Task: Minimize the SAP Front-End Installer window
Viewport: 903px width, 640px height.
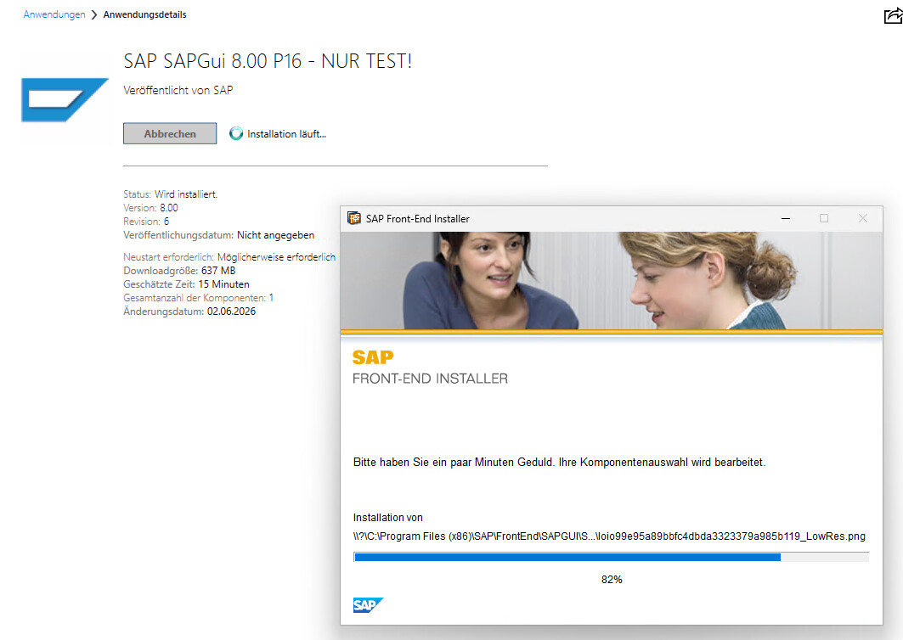Action: point(786,219)
